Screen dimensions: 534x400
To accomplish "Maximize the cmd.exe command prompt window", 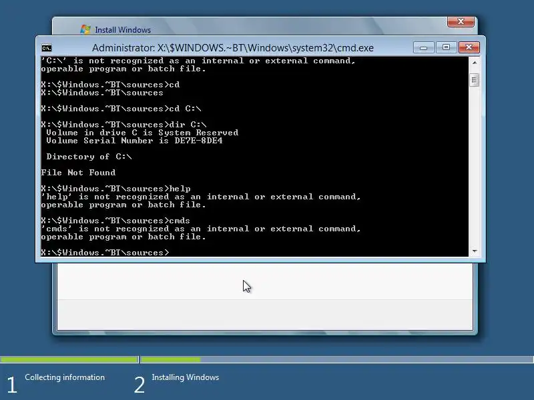I will pyautogui.click(x=446, y=47).
